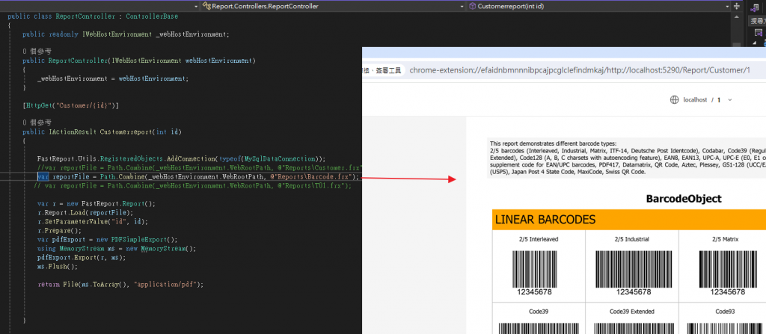Click the globe icon beside localhost
Image resolution: width=766 pixels, height=334 pixels.
click(674, 99)
